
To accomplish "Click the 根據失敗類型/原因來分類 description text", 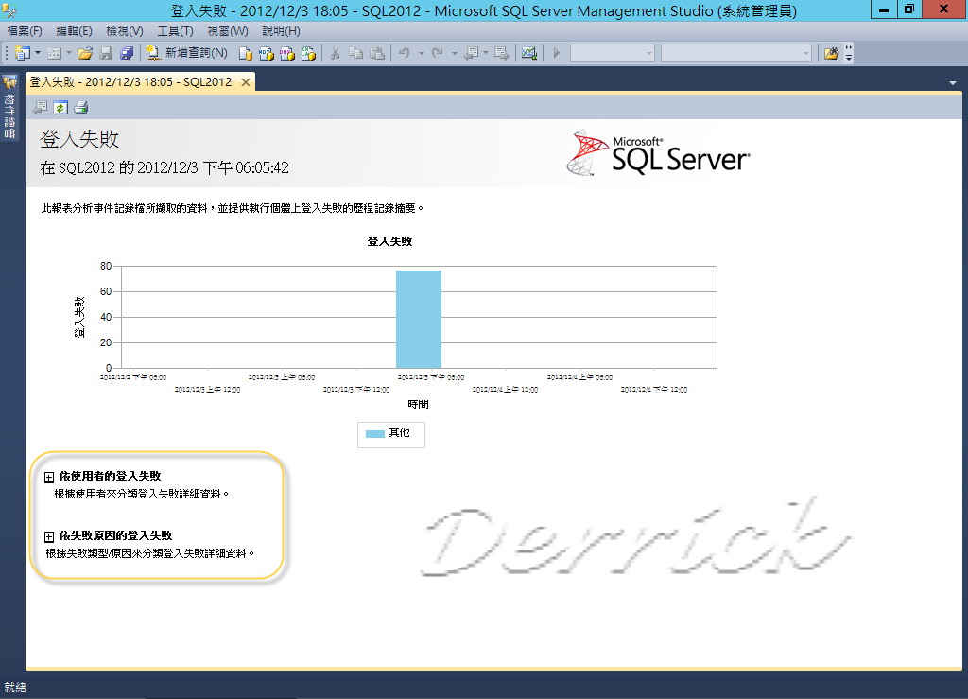I will (150, 553).
